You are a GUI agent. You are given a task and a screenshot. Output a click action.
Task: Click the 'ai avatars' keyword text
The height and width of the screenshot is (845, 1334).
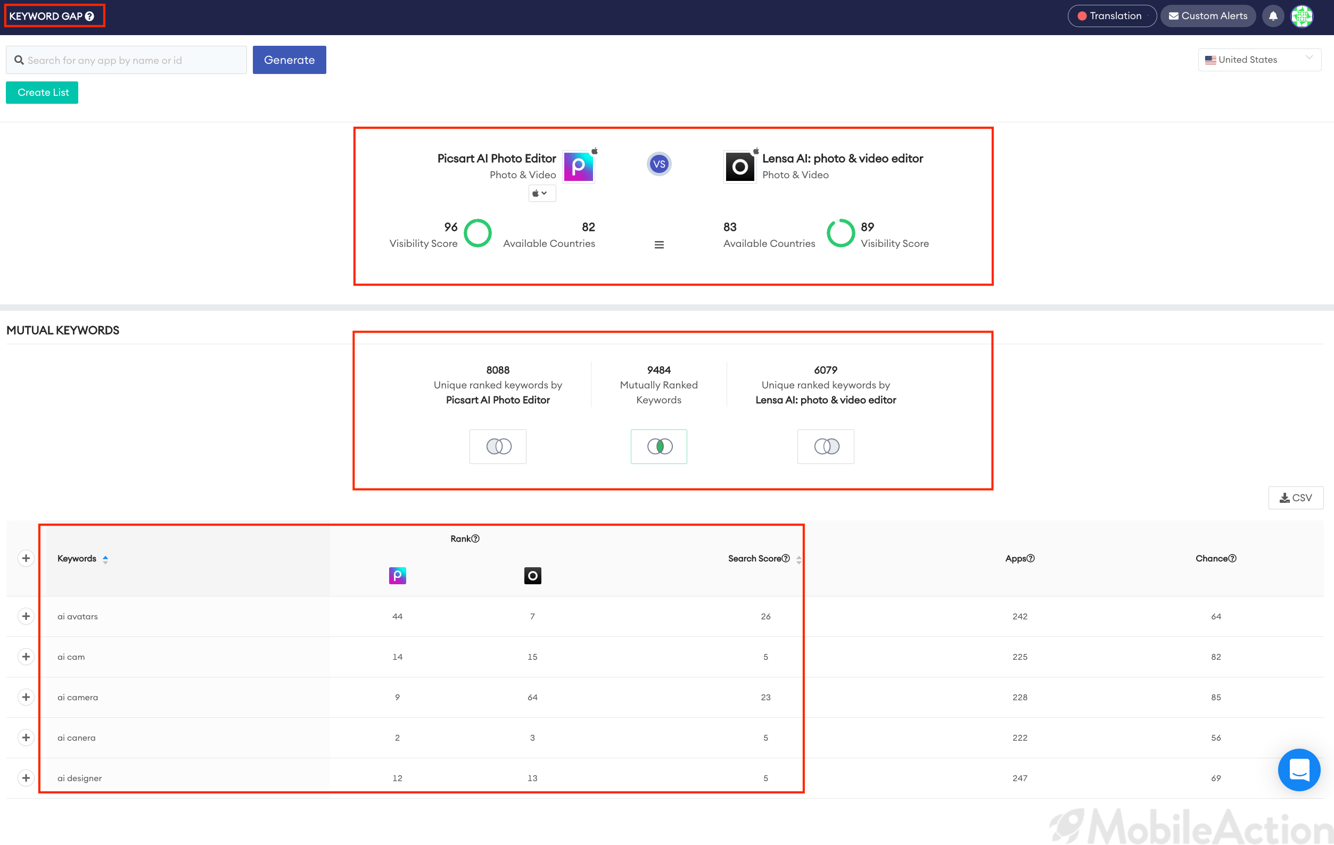78,616
